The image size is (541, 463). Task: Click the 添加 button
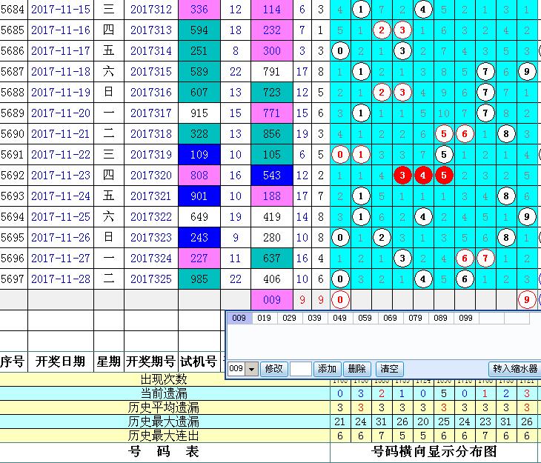point(327,369)
